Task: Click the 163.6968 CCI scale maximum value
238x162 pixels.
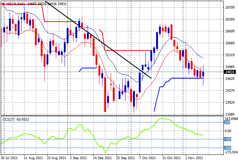Action: 231,118
